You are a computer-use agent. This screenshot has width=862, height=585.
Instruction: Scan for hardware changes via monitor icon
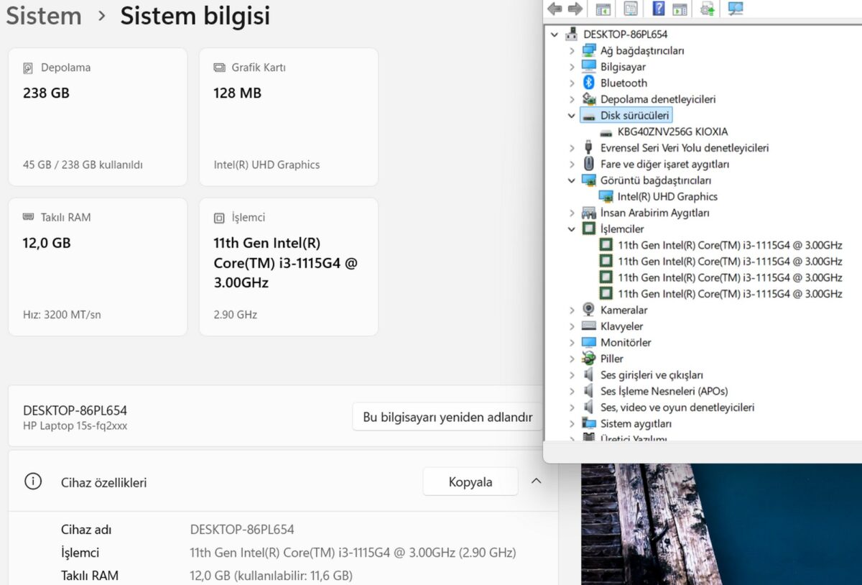(736, 9)
